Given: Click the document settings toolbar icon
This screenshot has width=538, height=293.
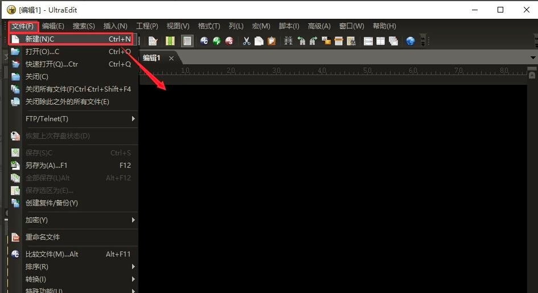Looking at the screenshot, I should (351, 41).
